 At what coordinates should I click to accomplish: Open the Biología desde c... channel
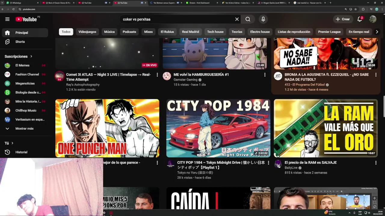[x=25, y=92]
